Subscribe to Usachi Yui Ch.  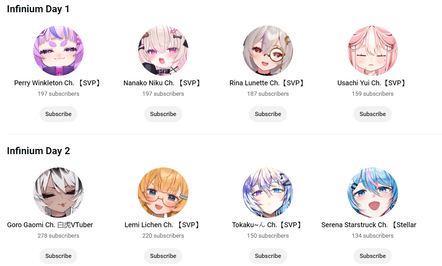pos(373,114)
